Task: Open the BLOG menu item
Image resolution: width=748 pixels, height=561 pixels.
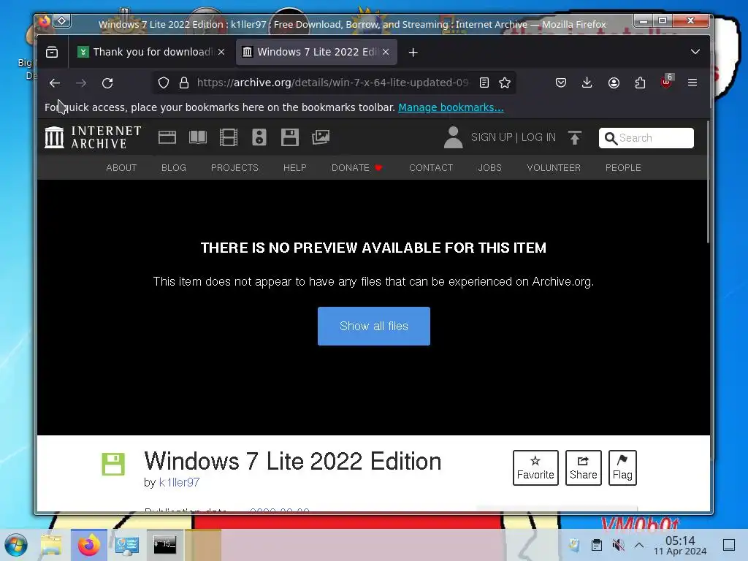Action: (x=174, y=168)
